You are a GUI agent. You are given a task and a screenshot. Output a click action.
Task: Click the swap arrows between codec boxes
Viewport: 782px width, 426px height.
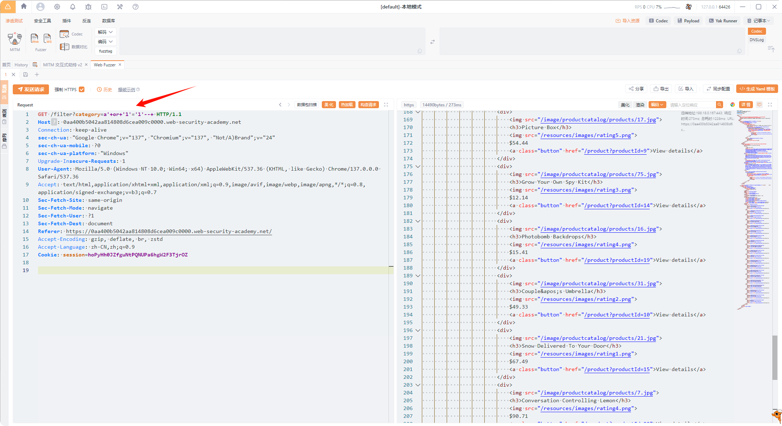[432, 42]
